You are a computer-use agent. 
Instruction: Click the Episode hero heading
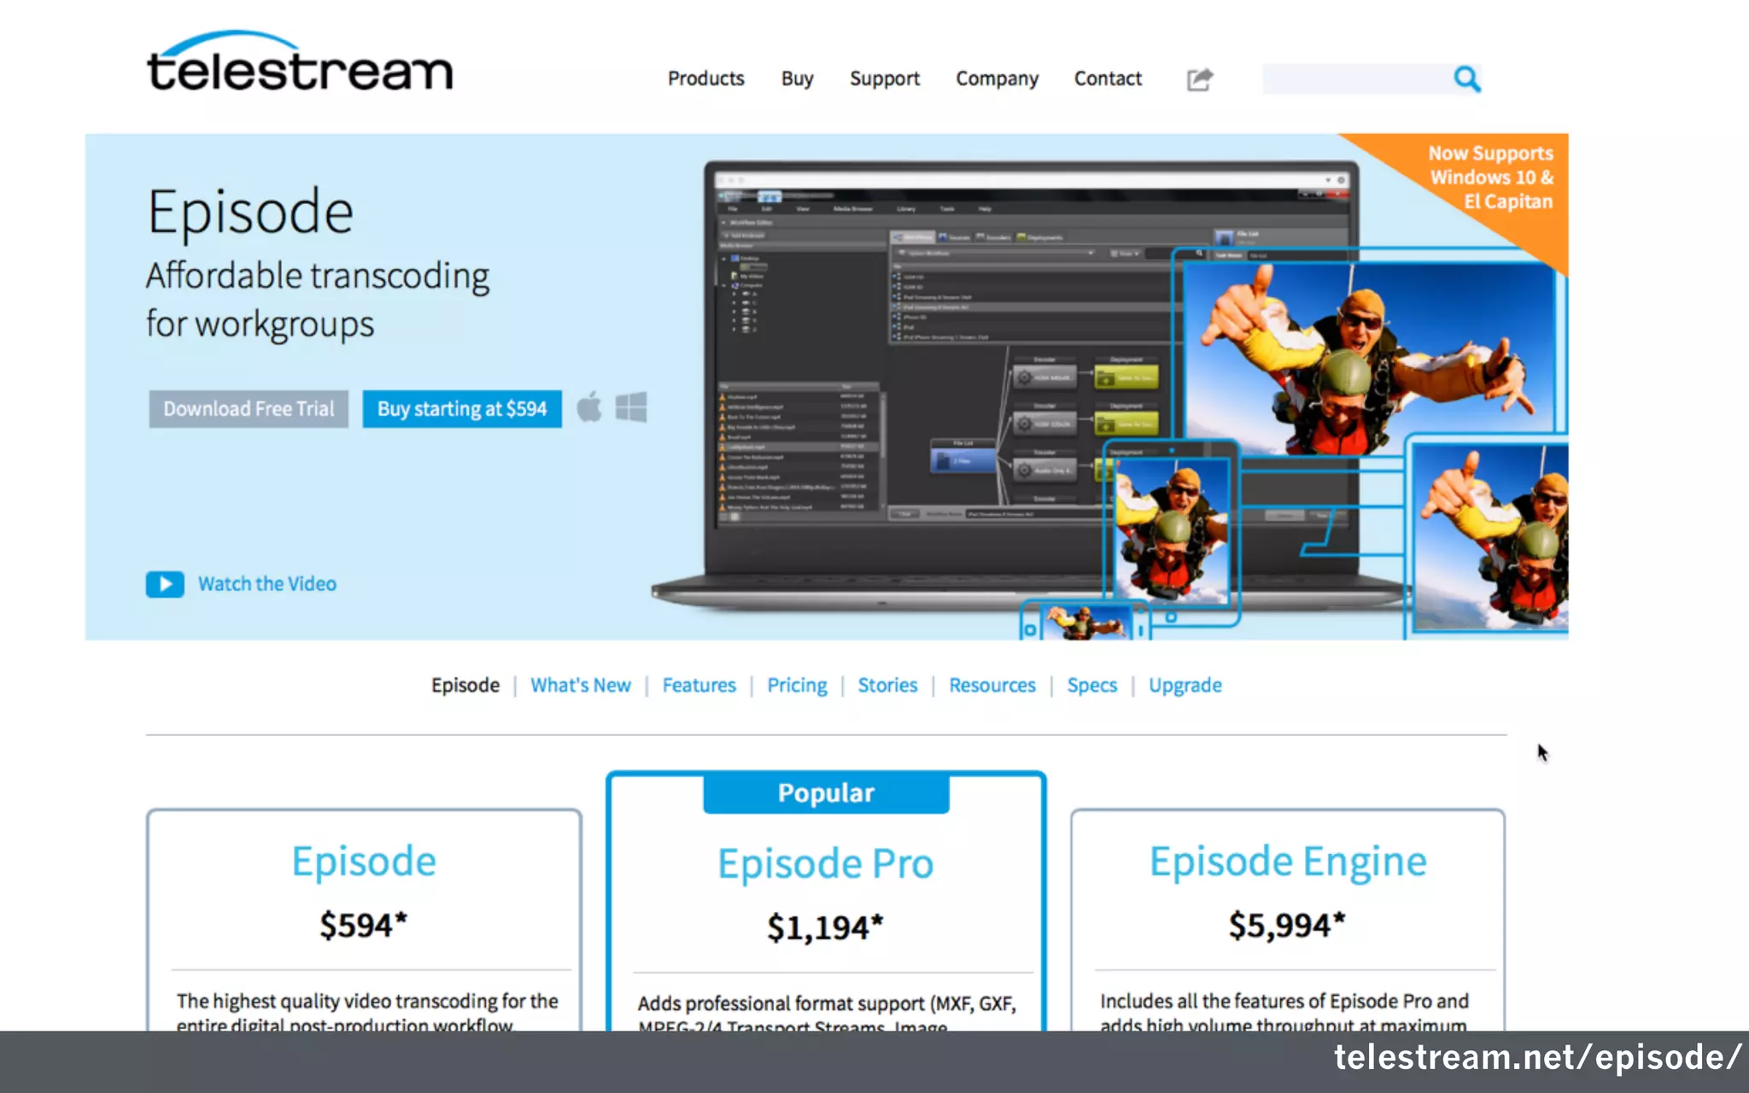coord(250,211)
